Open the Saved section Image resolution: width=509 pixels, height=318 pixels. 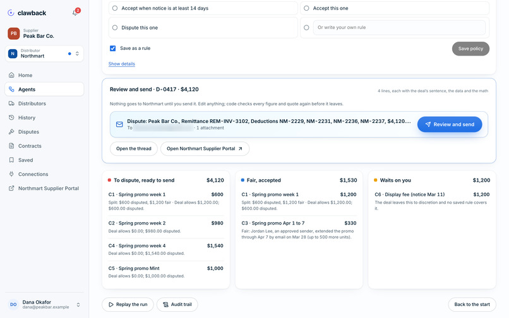(44, 160)
